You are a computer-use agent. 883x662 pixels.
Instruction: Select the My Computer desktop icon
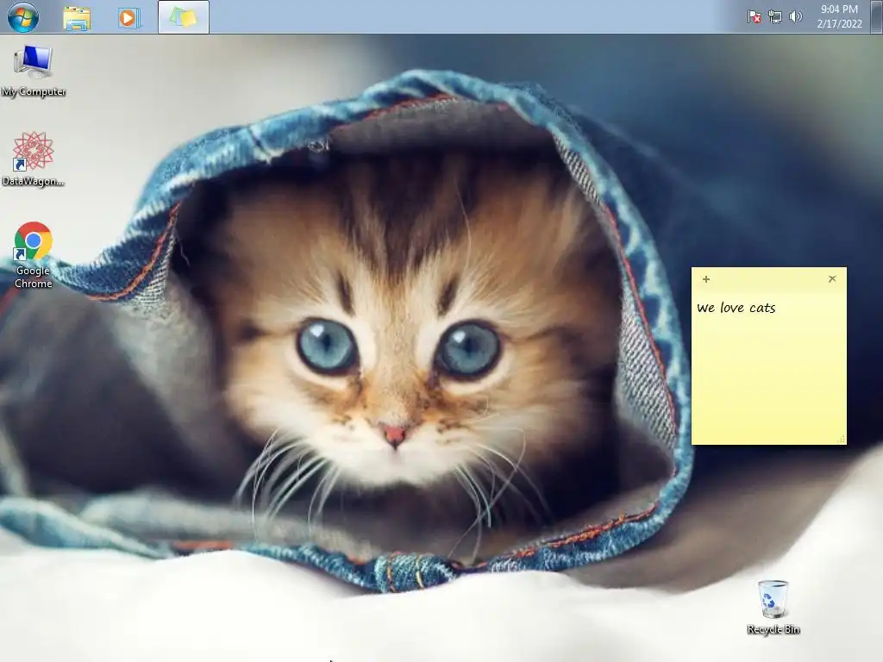(x=34, y=71)
